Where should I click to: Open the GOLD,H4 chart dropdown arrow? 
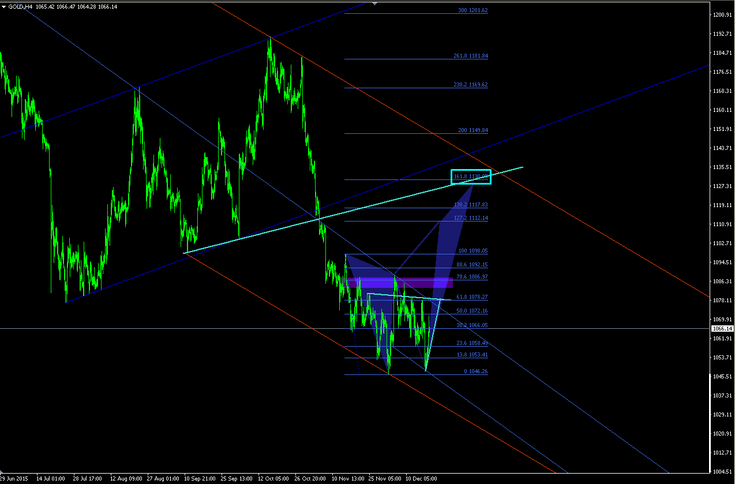point(4,6)
